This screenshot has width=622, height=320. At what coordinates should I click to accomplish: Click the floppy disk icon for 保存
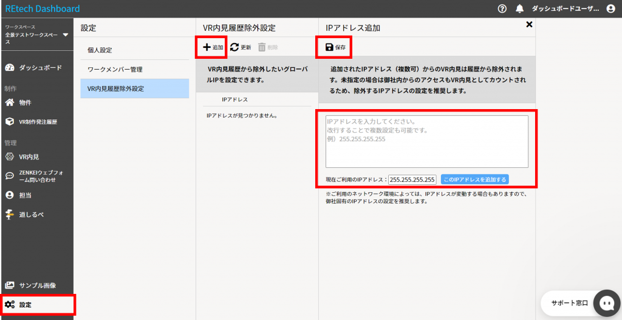tap(329, 47)
